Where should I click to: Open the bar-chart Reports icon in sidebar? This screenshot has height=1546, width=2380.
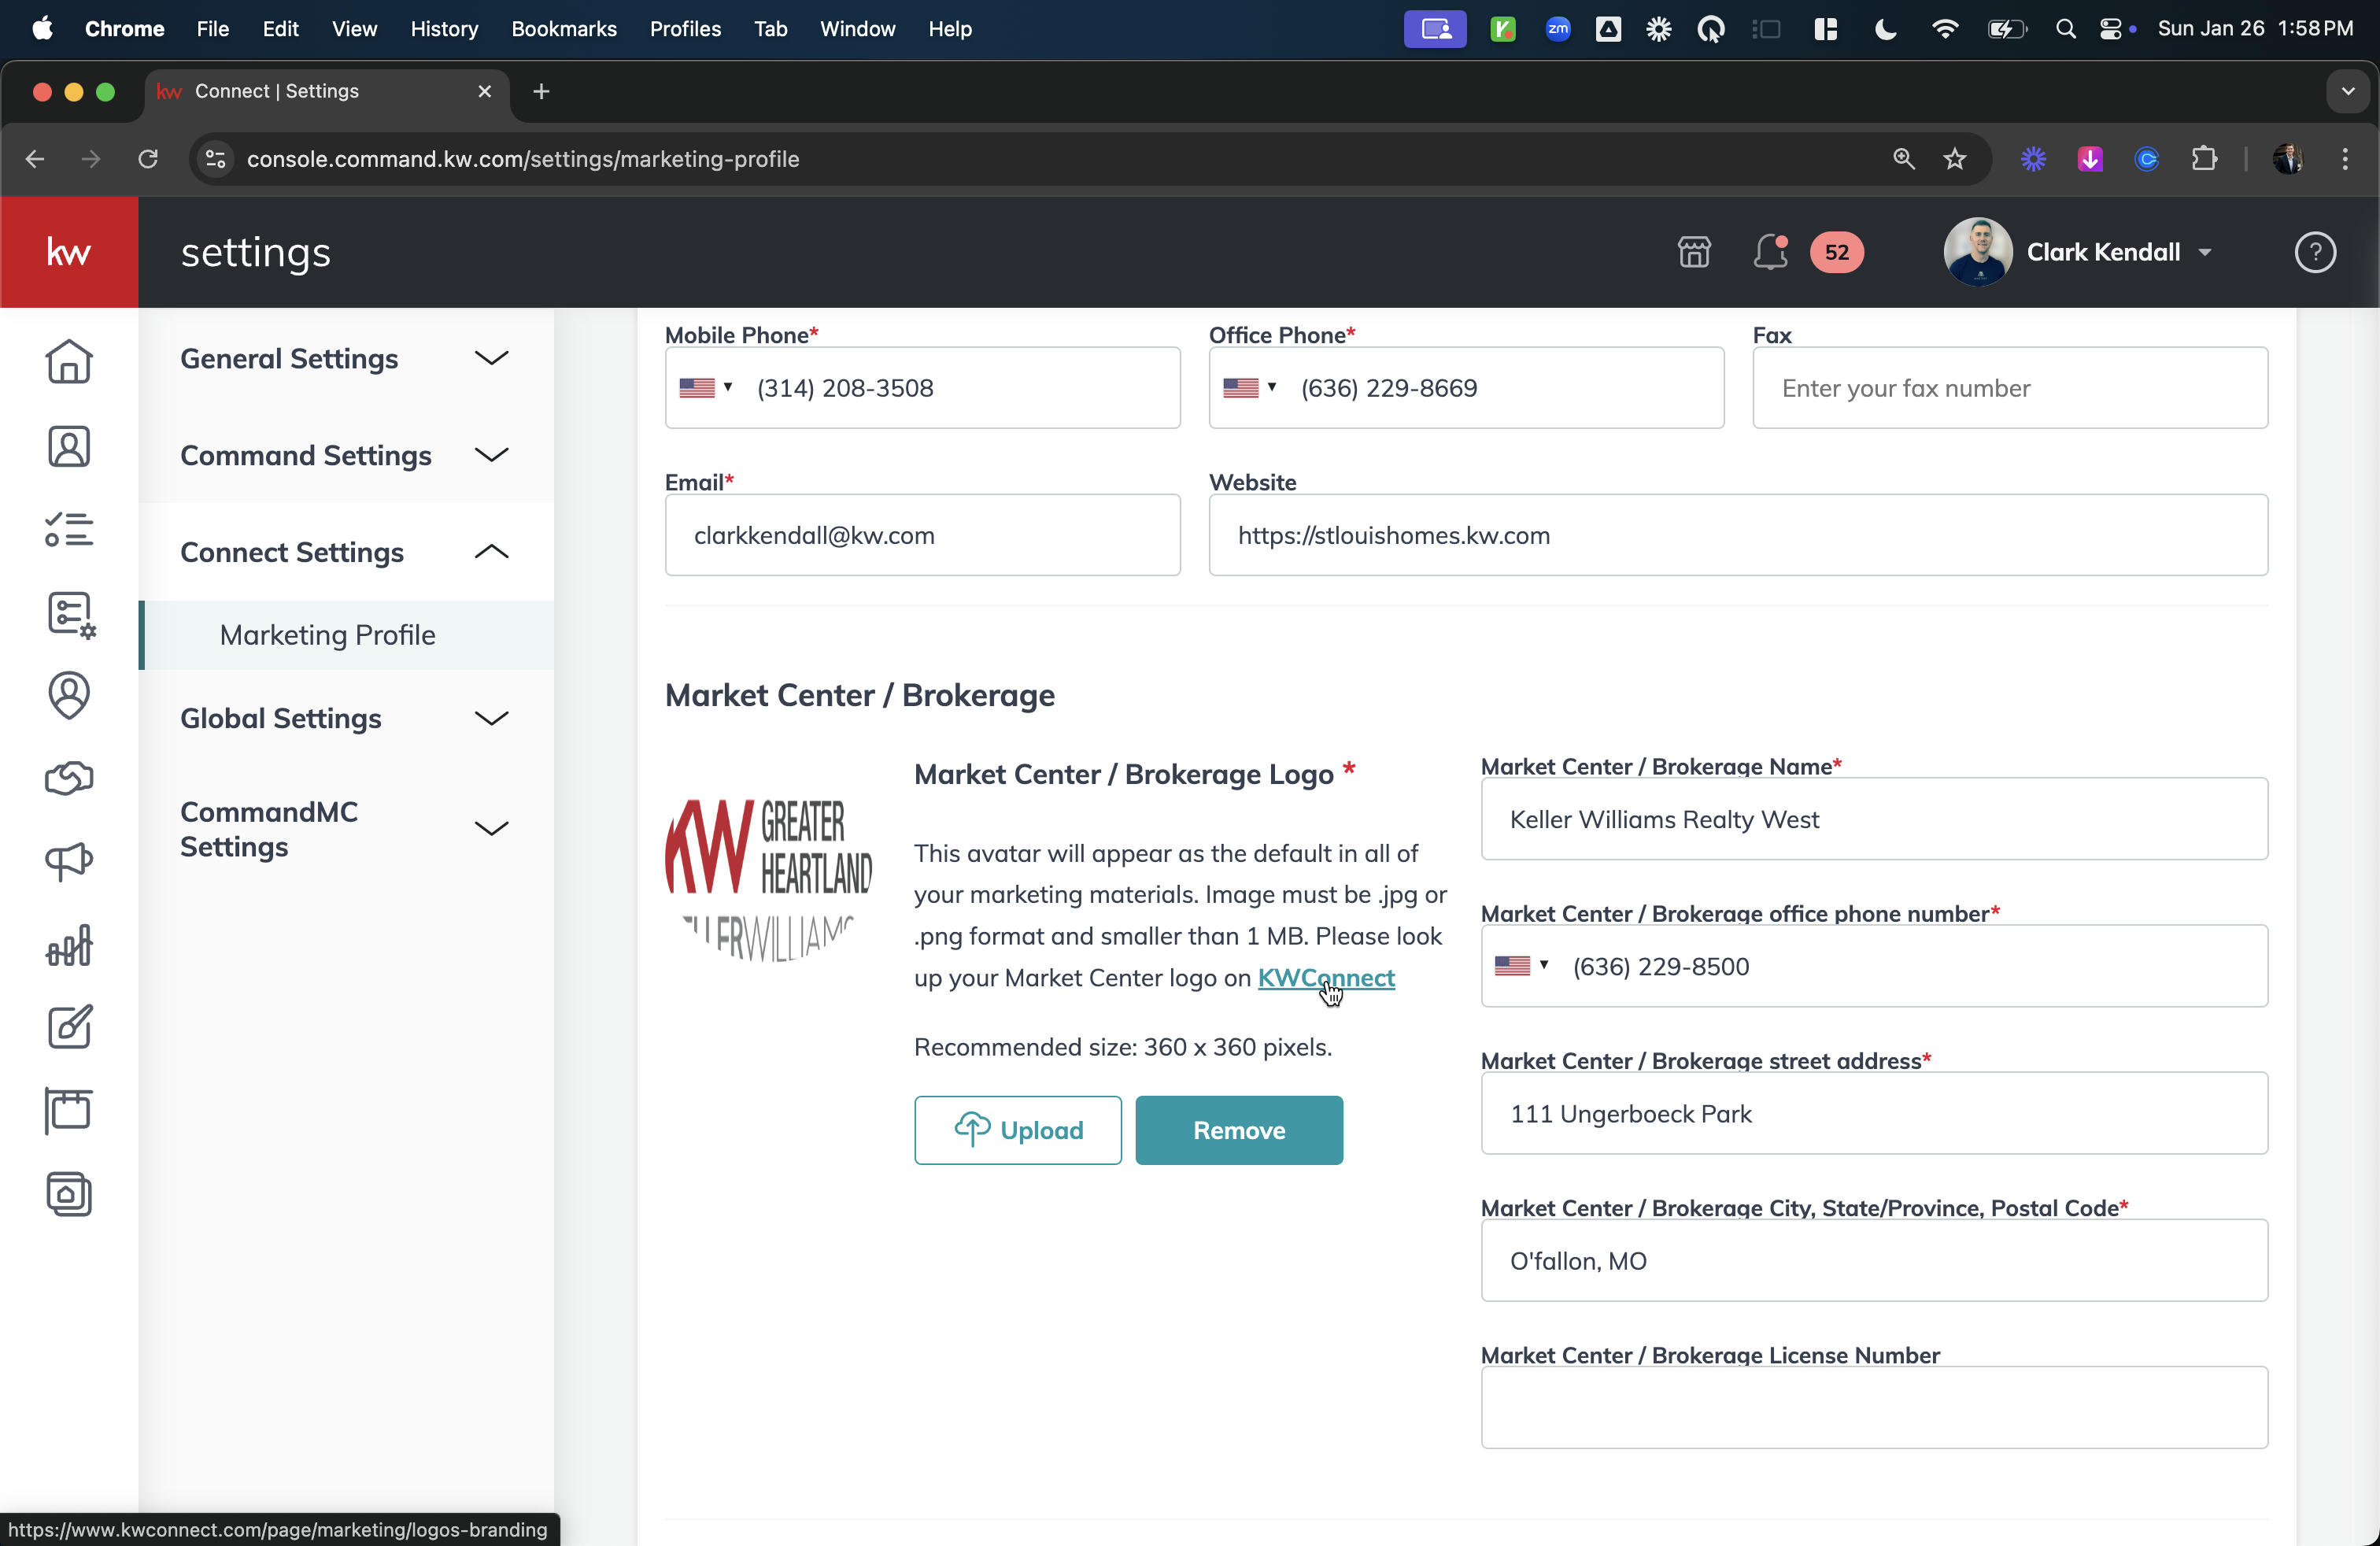point(69,945)
